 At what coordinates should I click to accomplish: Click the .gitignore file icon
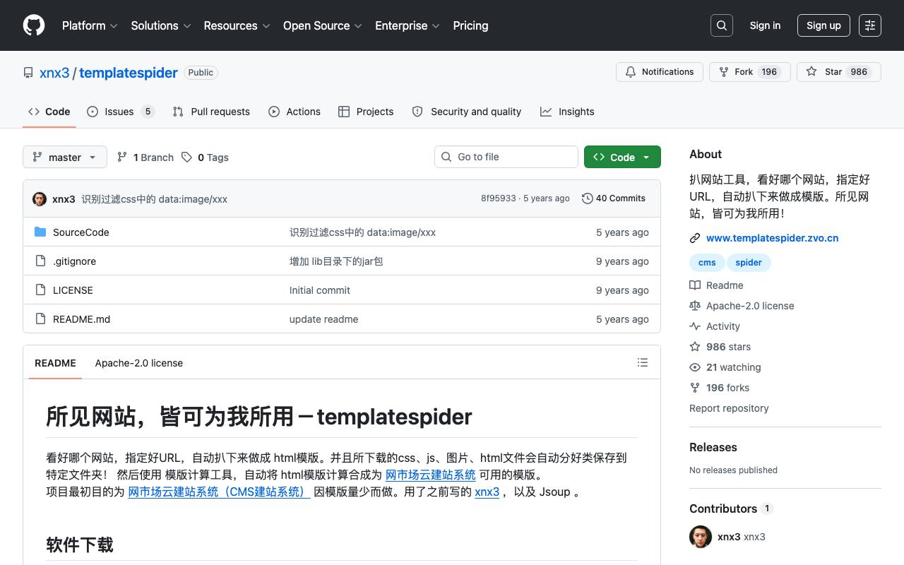pyautogui.click(x=40, y=261)
